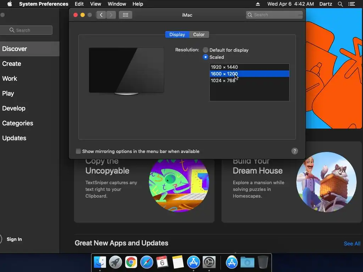The width and height of the screenshot is (363, 272).
Task: Select Develop in App Store sidebar
Action: pos(30,108)
